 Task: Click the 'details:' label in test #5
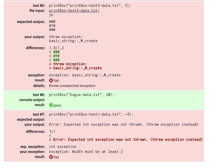pyautogui.click(x=39, y=86)
